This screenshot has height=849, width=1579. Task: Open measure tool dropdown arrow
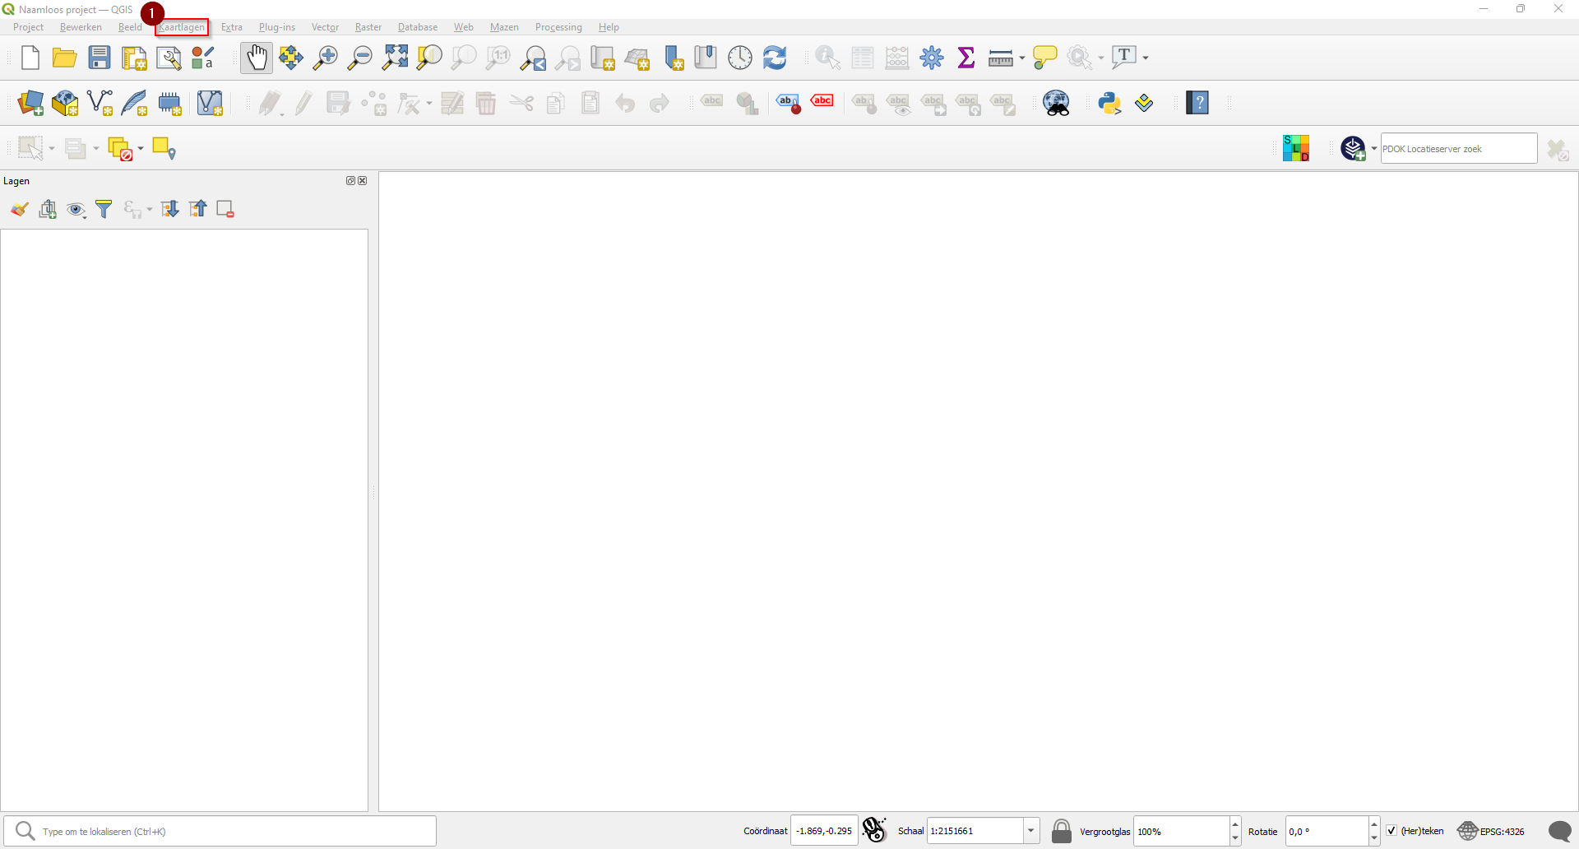pyautogui.click(x=1022, y=58)
